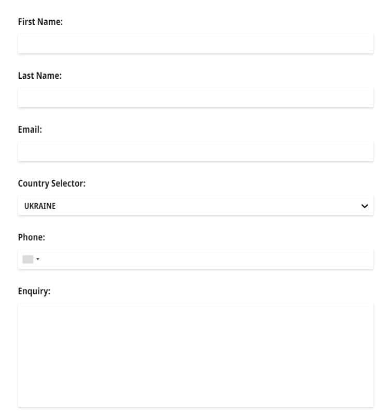Screen dimensions: 392x413
Task: Click the "Phone:" label text
Action: pyautogui.click(x=32, y=237)
